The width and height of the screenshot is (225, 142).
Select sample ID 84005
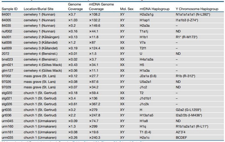(6, 20)
